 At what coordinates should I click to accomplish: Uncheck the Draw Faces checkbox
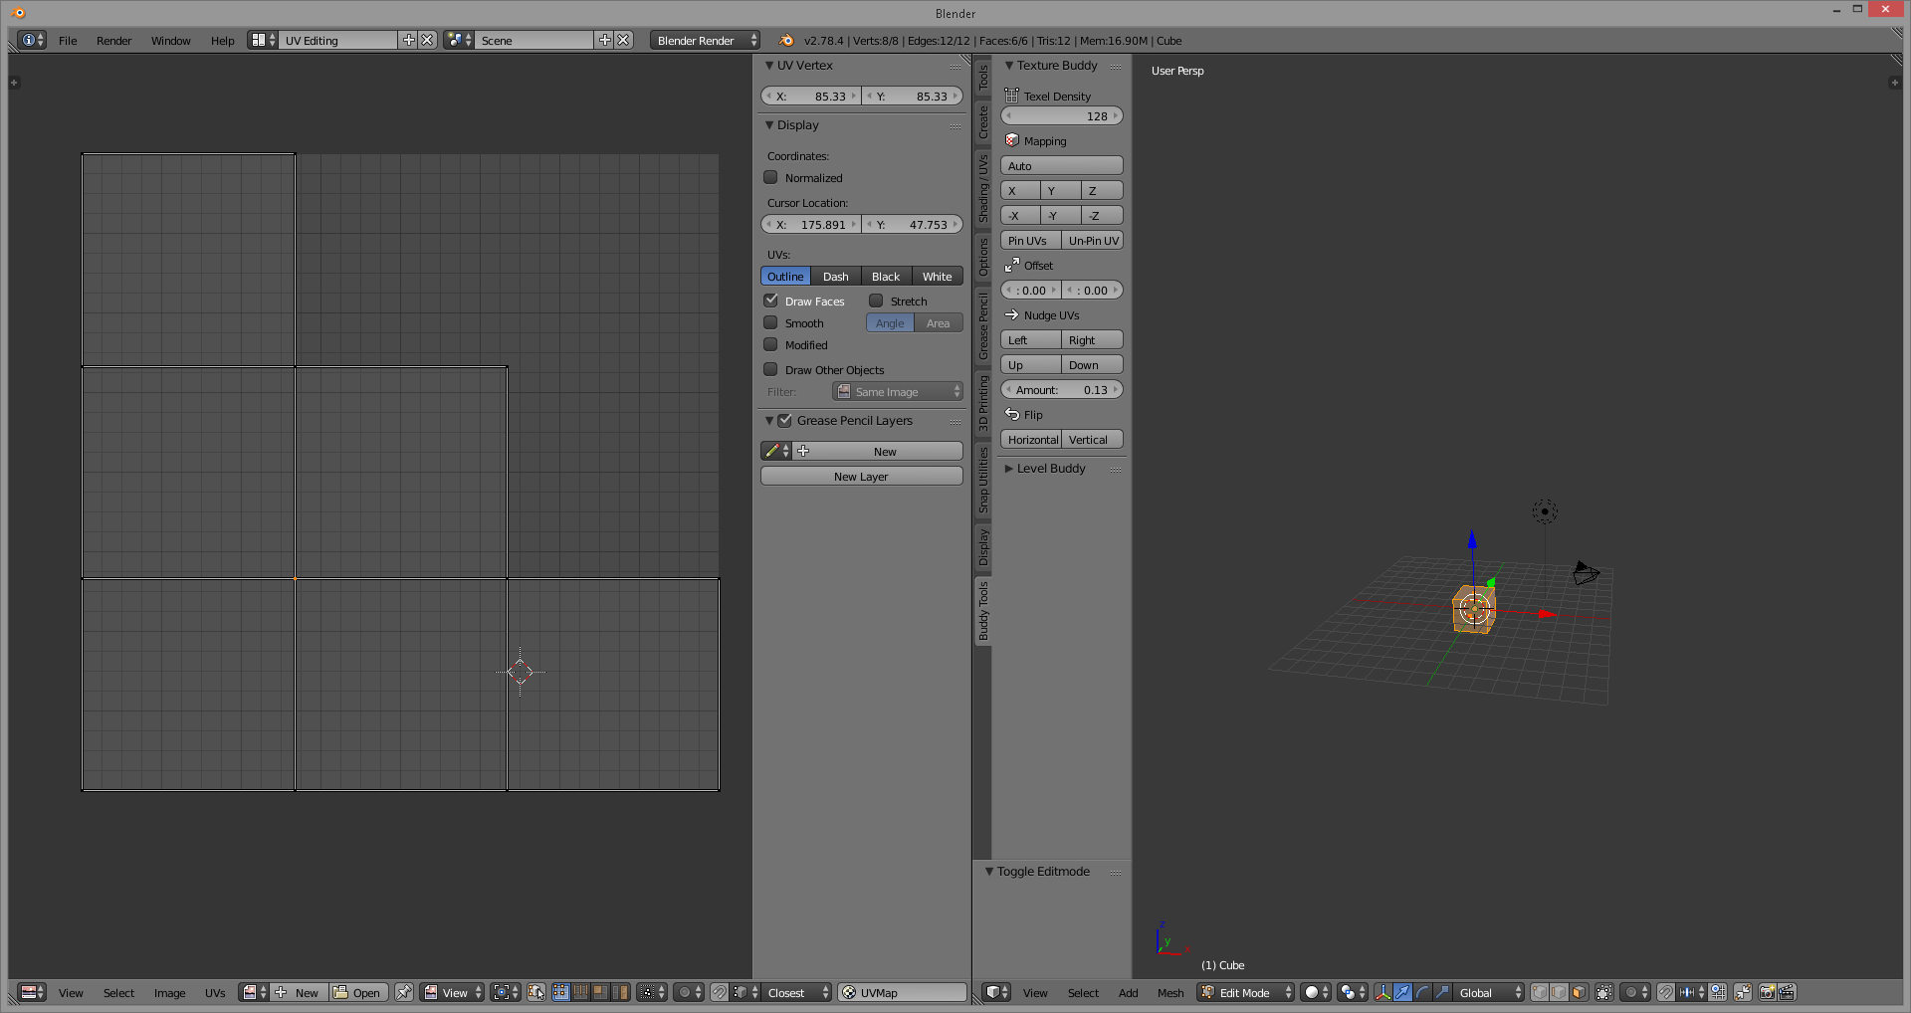770,301
